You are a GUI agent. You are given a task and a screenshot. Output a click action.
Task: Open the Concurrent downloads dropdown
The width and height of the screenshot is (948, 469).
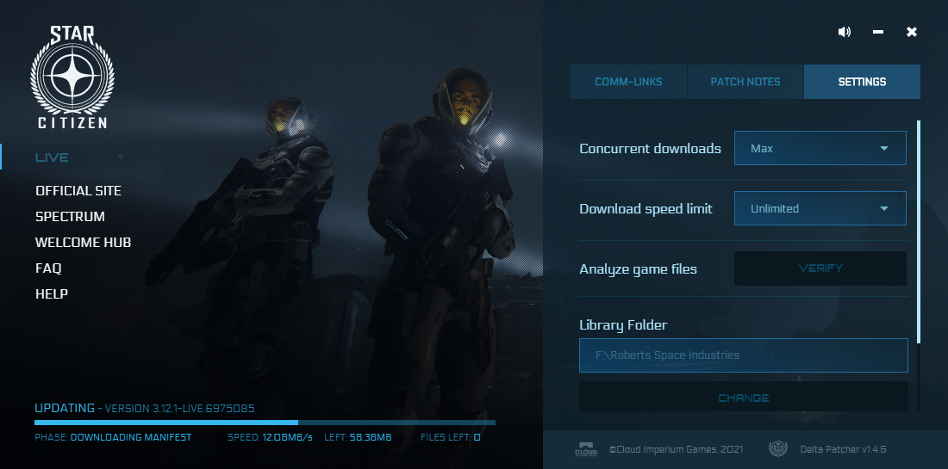coord(820,148)
